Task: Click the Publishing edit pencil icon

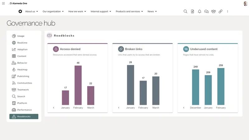Action: coord(14,76)
